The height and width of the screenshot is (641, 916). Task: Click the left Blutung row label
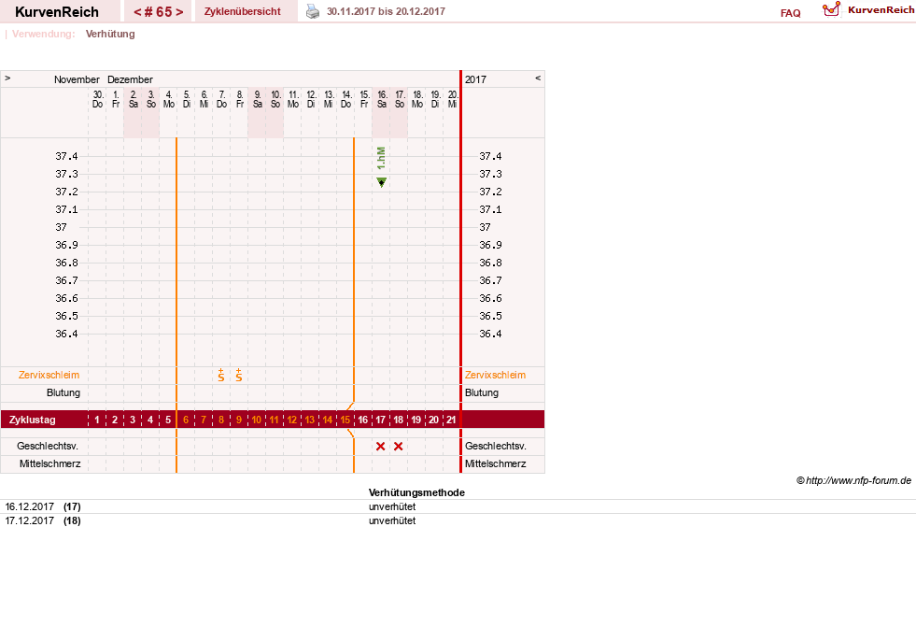click(x=63, y=392)
